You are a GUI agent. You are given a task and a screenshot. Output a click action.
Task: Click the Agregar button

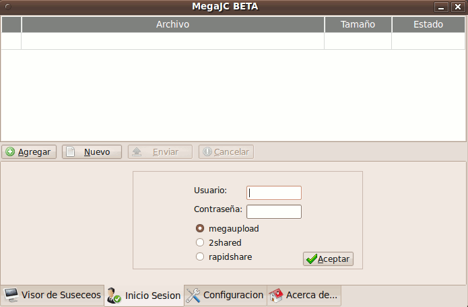tap(29, 152)
